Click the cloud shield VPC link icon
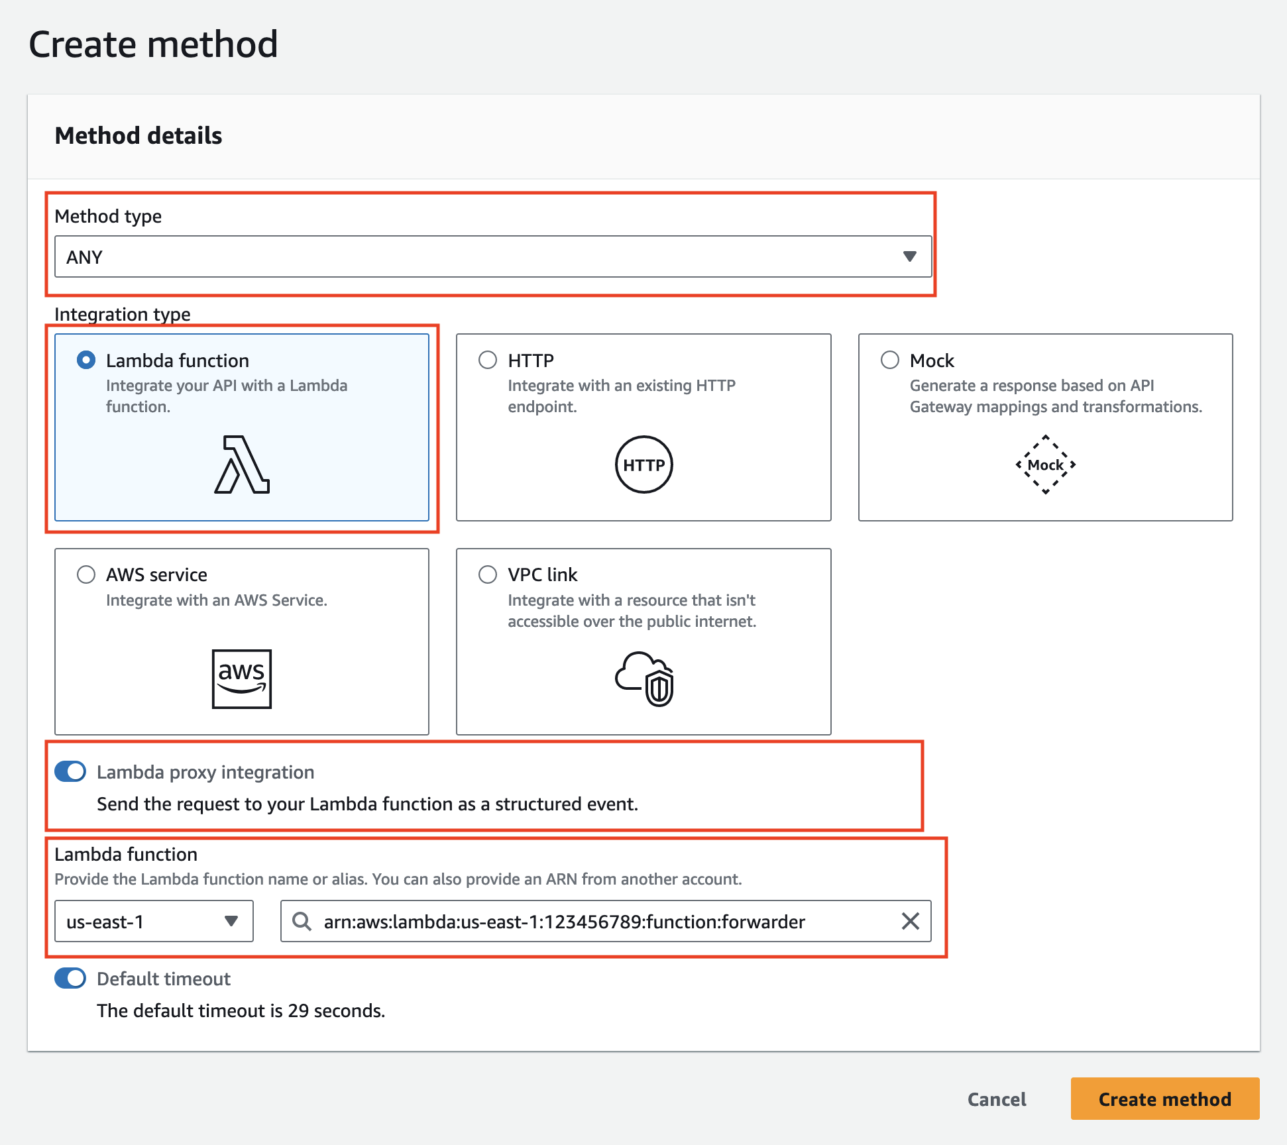The height and width of the screenshot is (1145, 1287). [644, 679]
